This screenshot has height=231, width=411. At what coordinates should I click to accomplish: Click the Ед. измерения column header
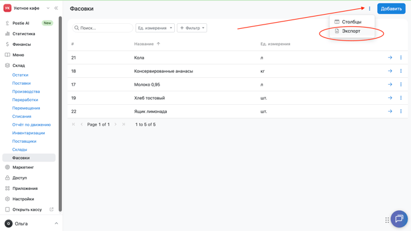(275, 44)
